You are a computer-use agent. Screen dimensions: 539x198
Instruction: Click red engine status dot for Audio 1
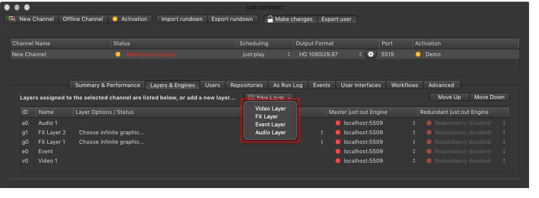coord(337,123)
